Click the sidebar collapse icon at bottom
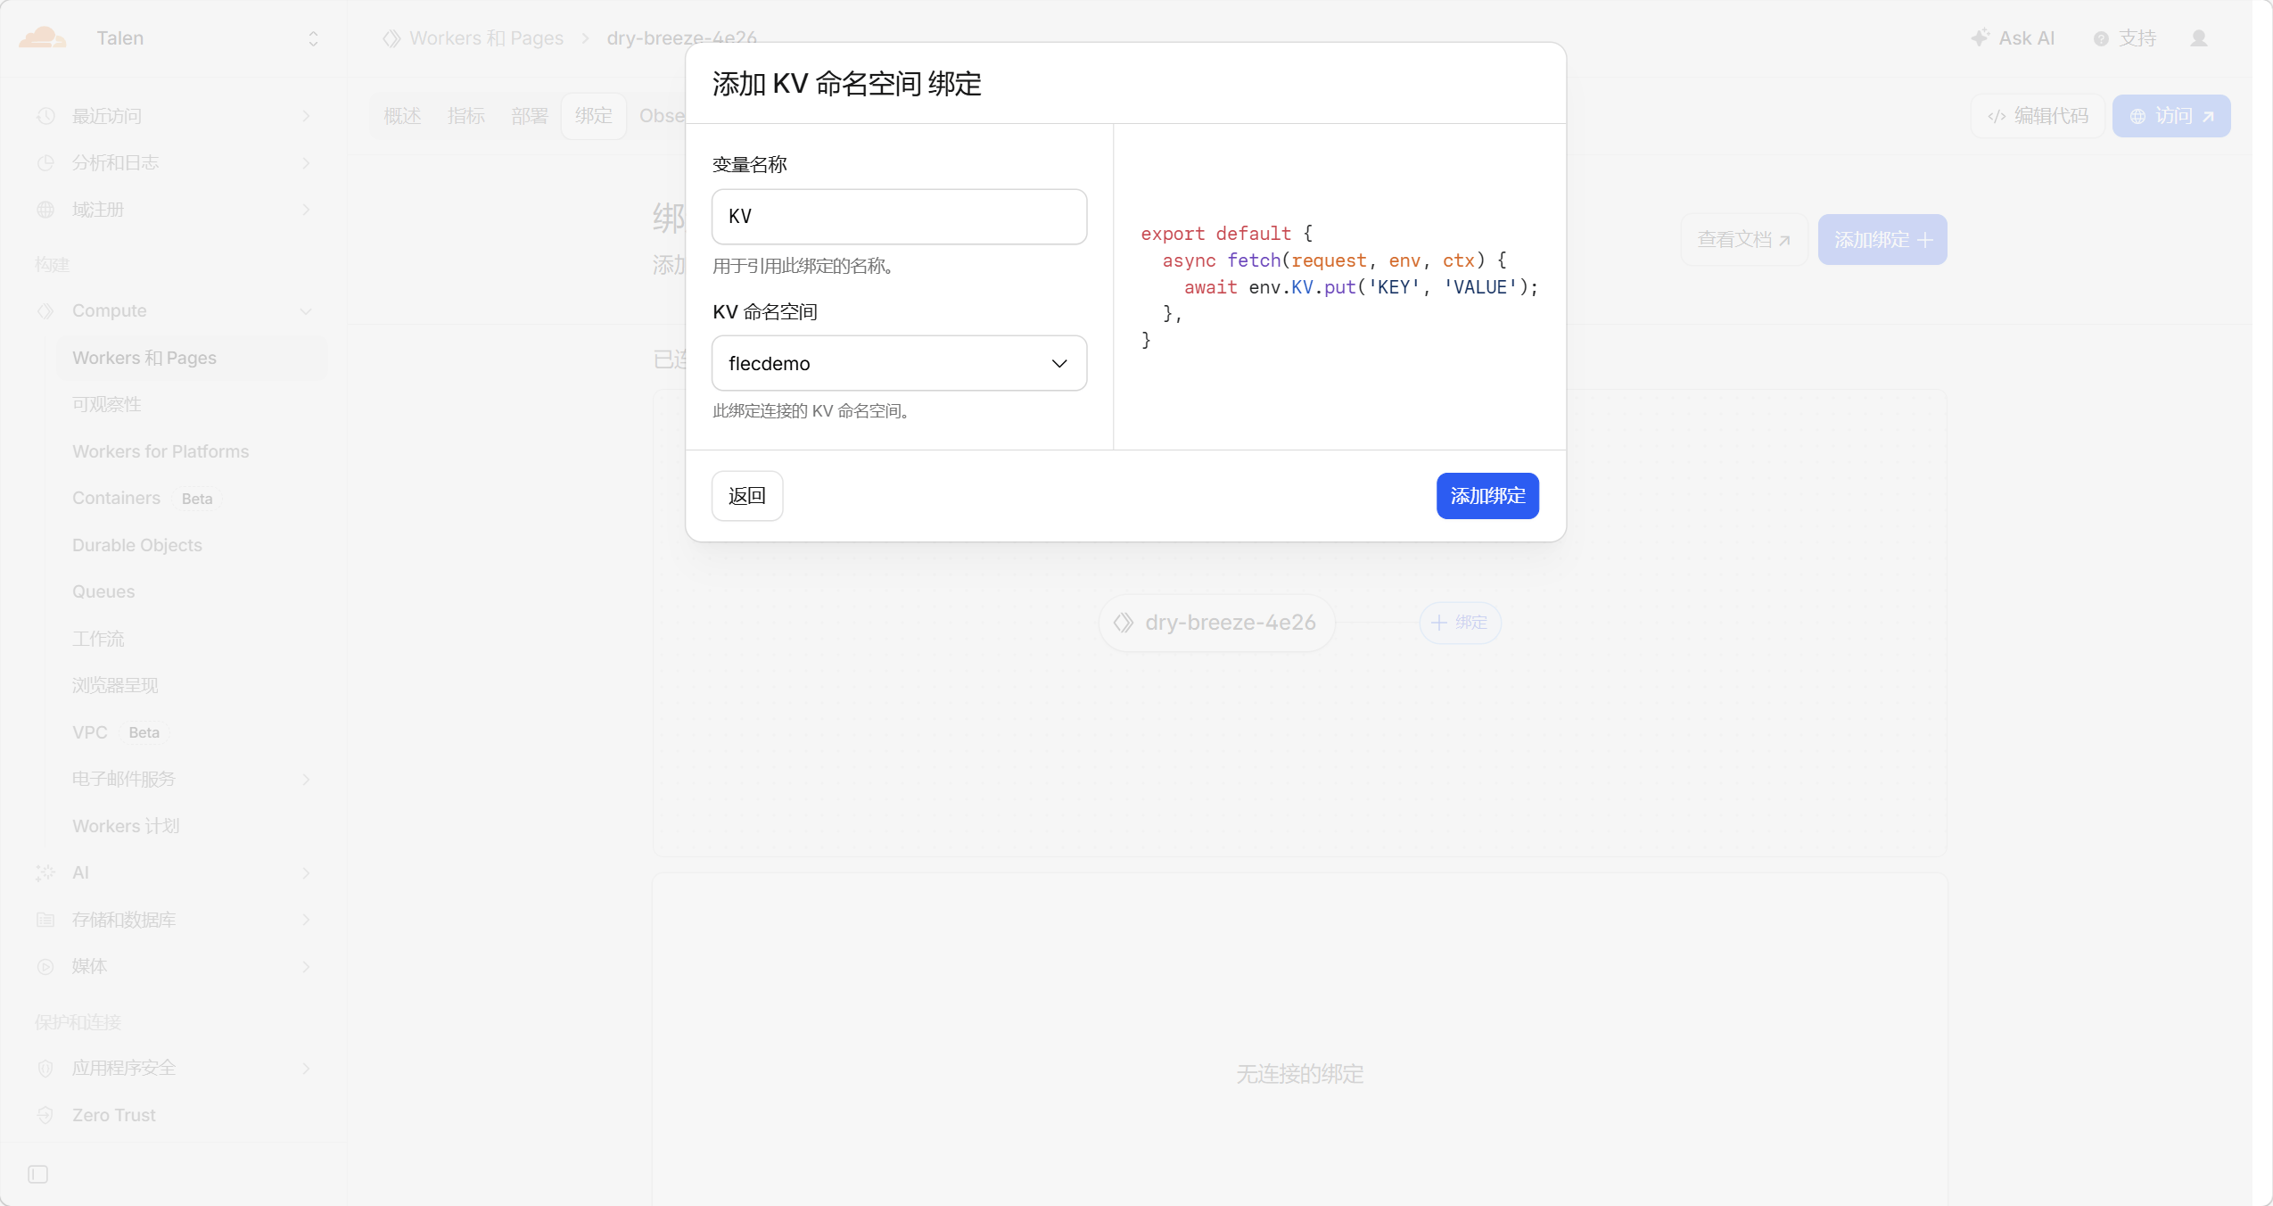The image size is (2273, 1206). [37, 1174]
